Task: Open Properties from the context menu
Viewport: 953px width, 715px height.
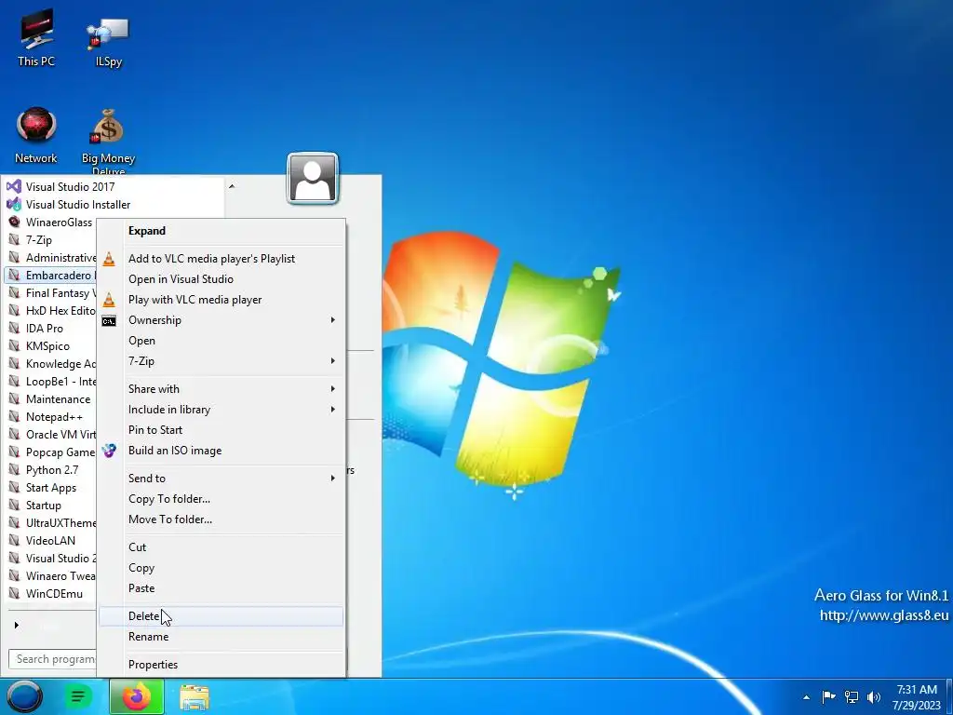Action: tap(221, 665)
